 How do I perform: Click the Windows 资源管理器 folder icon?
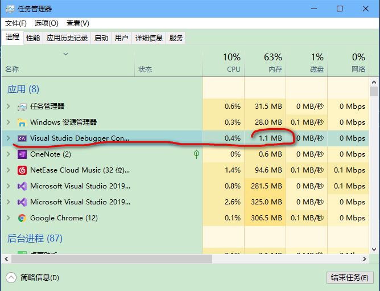click(22, 122)
